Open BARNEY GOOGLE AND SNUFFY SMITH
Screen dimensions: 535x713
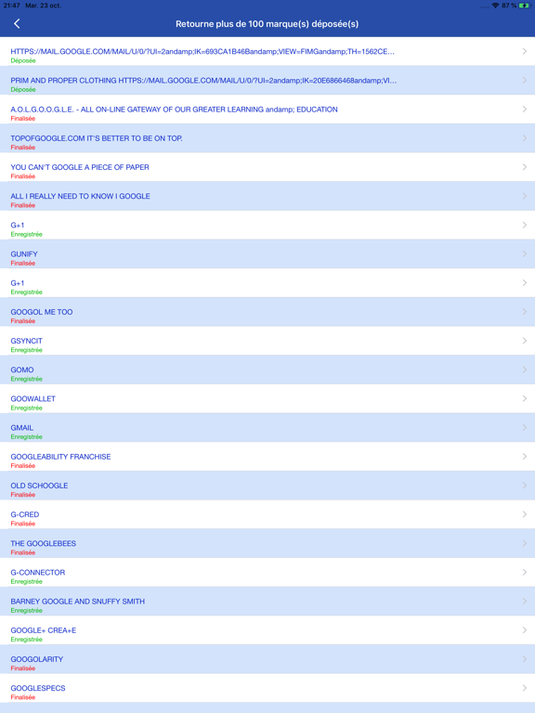[x=267, y=602]
